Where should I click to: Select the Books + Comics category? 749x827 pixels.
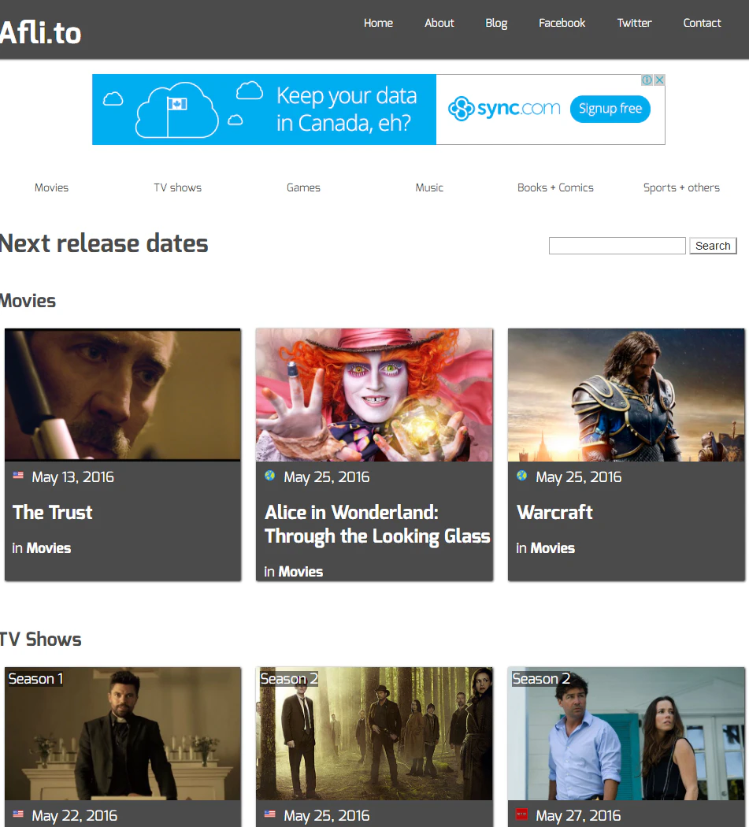coord(555,187)
